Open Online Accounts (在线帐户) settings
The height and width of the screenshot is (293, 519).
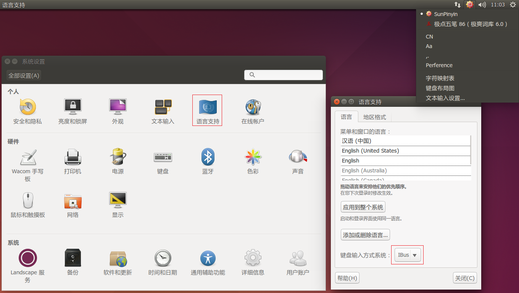[x=253, y=111]
